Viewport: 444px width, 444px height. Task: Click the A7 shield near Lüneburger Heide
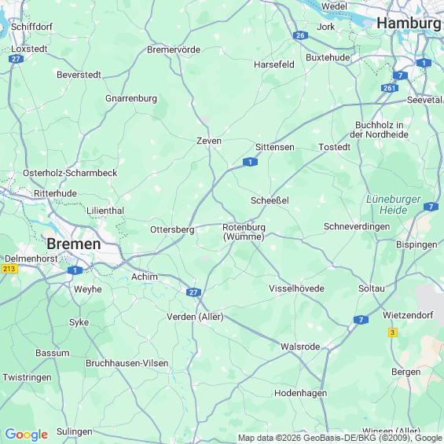[x=431, y=207]
